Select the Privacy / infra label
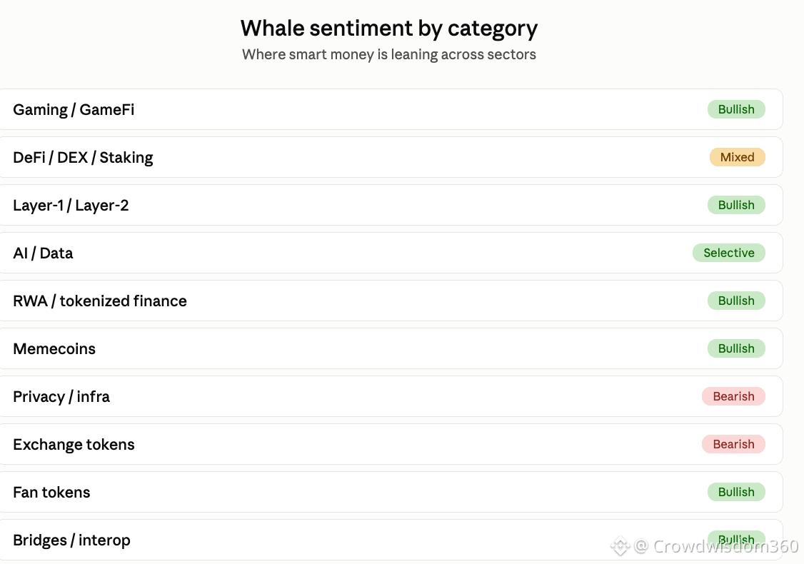 pos(61,397)
